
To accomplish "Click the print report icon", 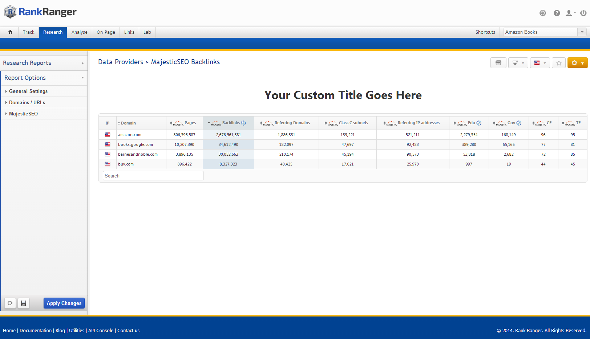I will (x=498, y=63).
